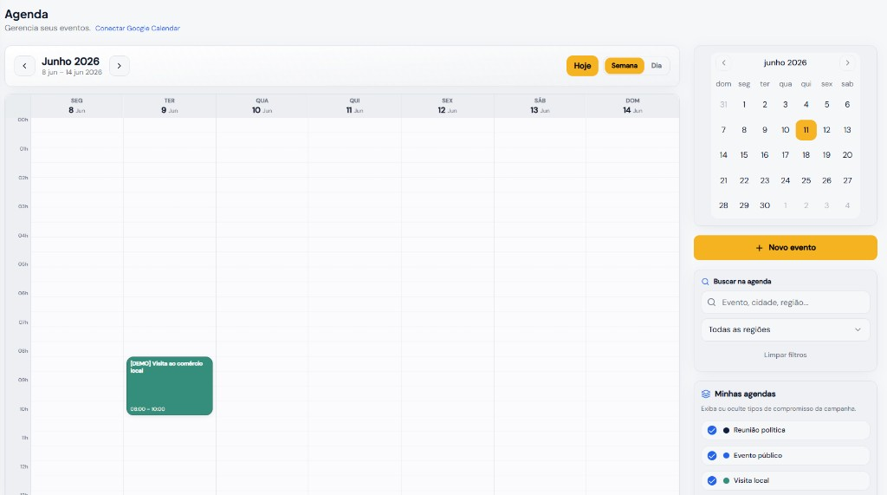887x495 pixels.
Task: Toggle the Visita local checkbox
Action: coord(712,481)
